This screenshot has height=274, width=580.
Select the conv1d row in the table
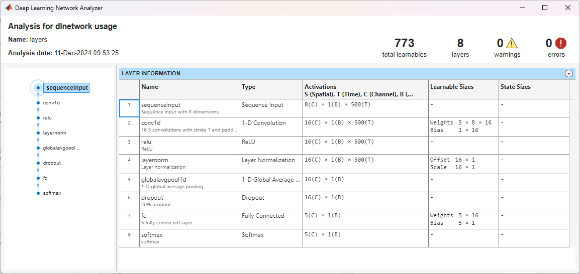[189, 126]
